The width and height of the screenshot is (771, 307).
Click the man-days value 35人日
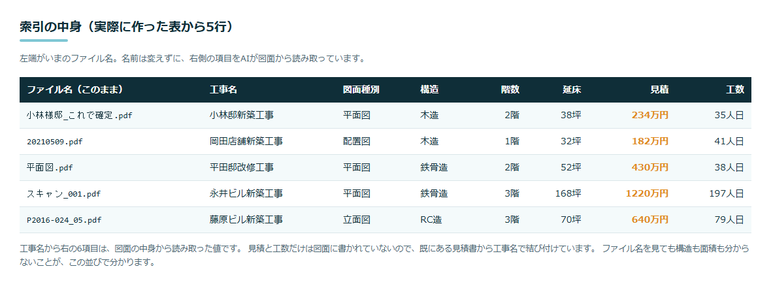[x=729, y=116]
